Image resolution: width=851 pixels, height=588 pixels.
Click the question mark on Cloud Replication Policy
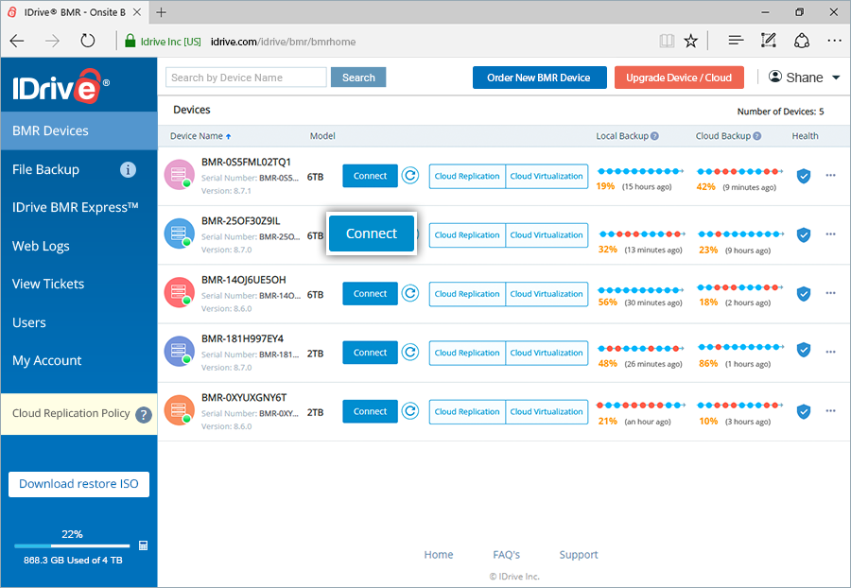[142, 413]
